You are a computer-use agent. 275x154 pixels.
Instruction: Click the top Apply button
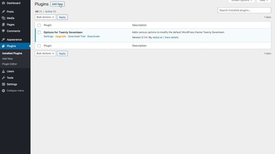62,17
